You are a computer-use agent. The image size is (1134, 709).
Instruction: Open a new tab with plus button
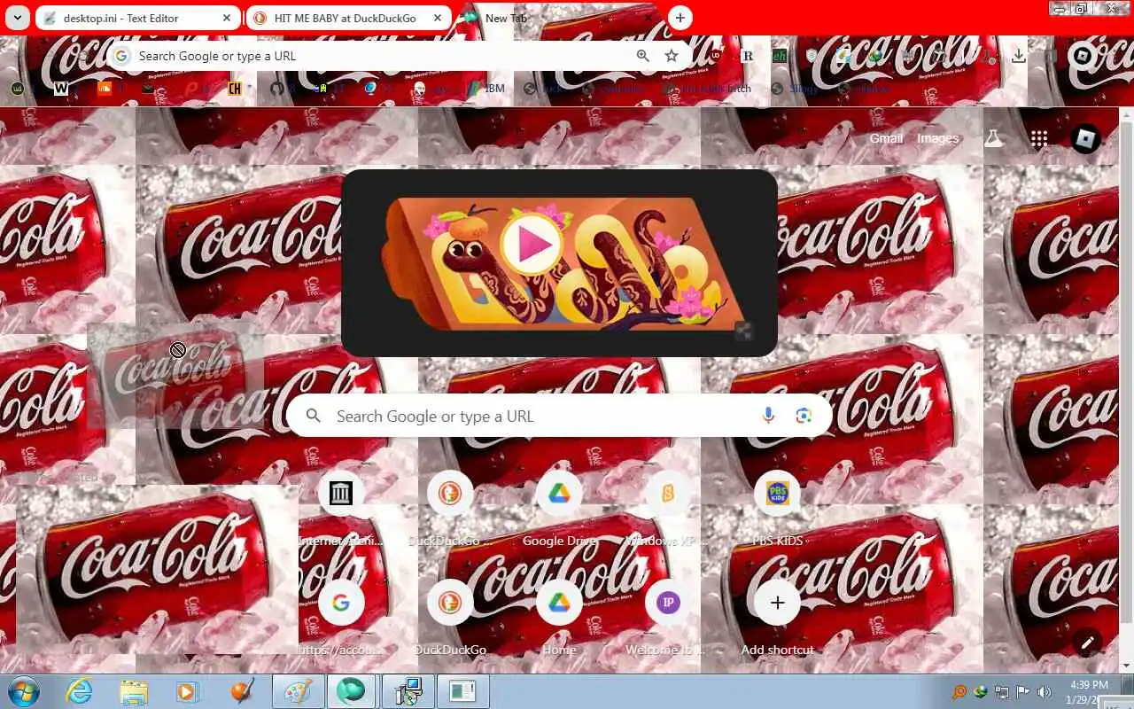[x=680, y=18]
